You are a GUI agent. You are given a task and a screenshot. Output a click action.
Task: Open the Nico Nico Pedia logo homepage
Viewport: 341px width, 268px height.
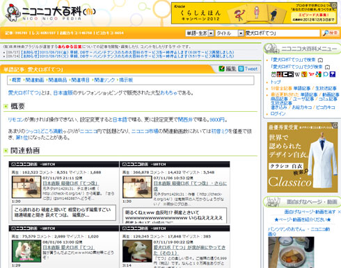[50, 13]
